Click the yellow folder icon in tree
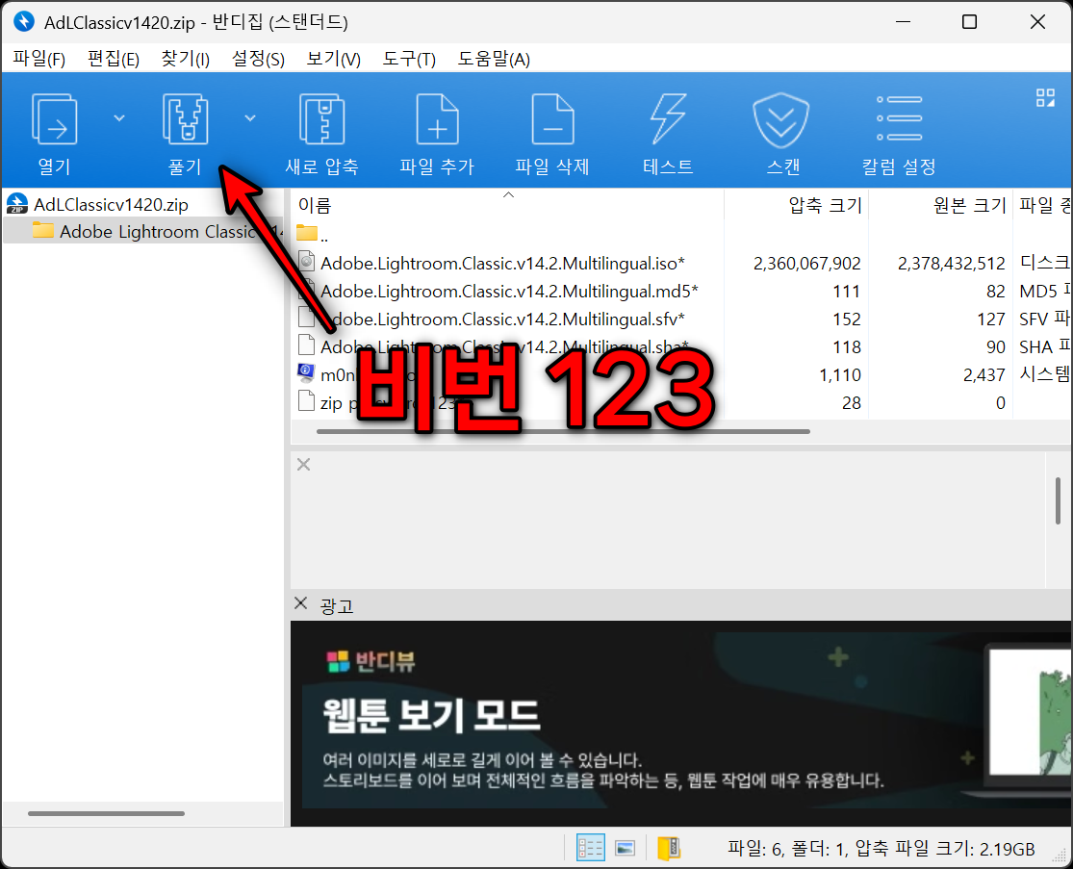The width and height of the screenshot is (1073, 869). coord(43,230)
